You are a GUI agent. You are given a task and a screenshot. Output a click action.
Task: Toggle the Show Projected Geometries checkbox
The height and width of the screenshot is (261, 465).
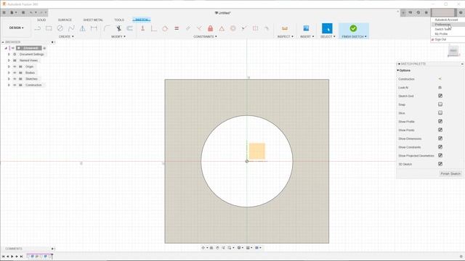[440, 155]
